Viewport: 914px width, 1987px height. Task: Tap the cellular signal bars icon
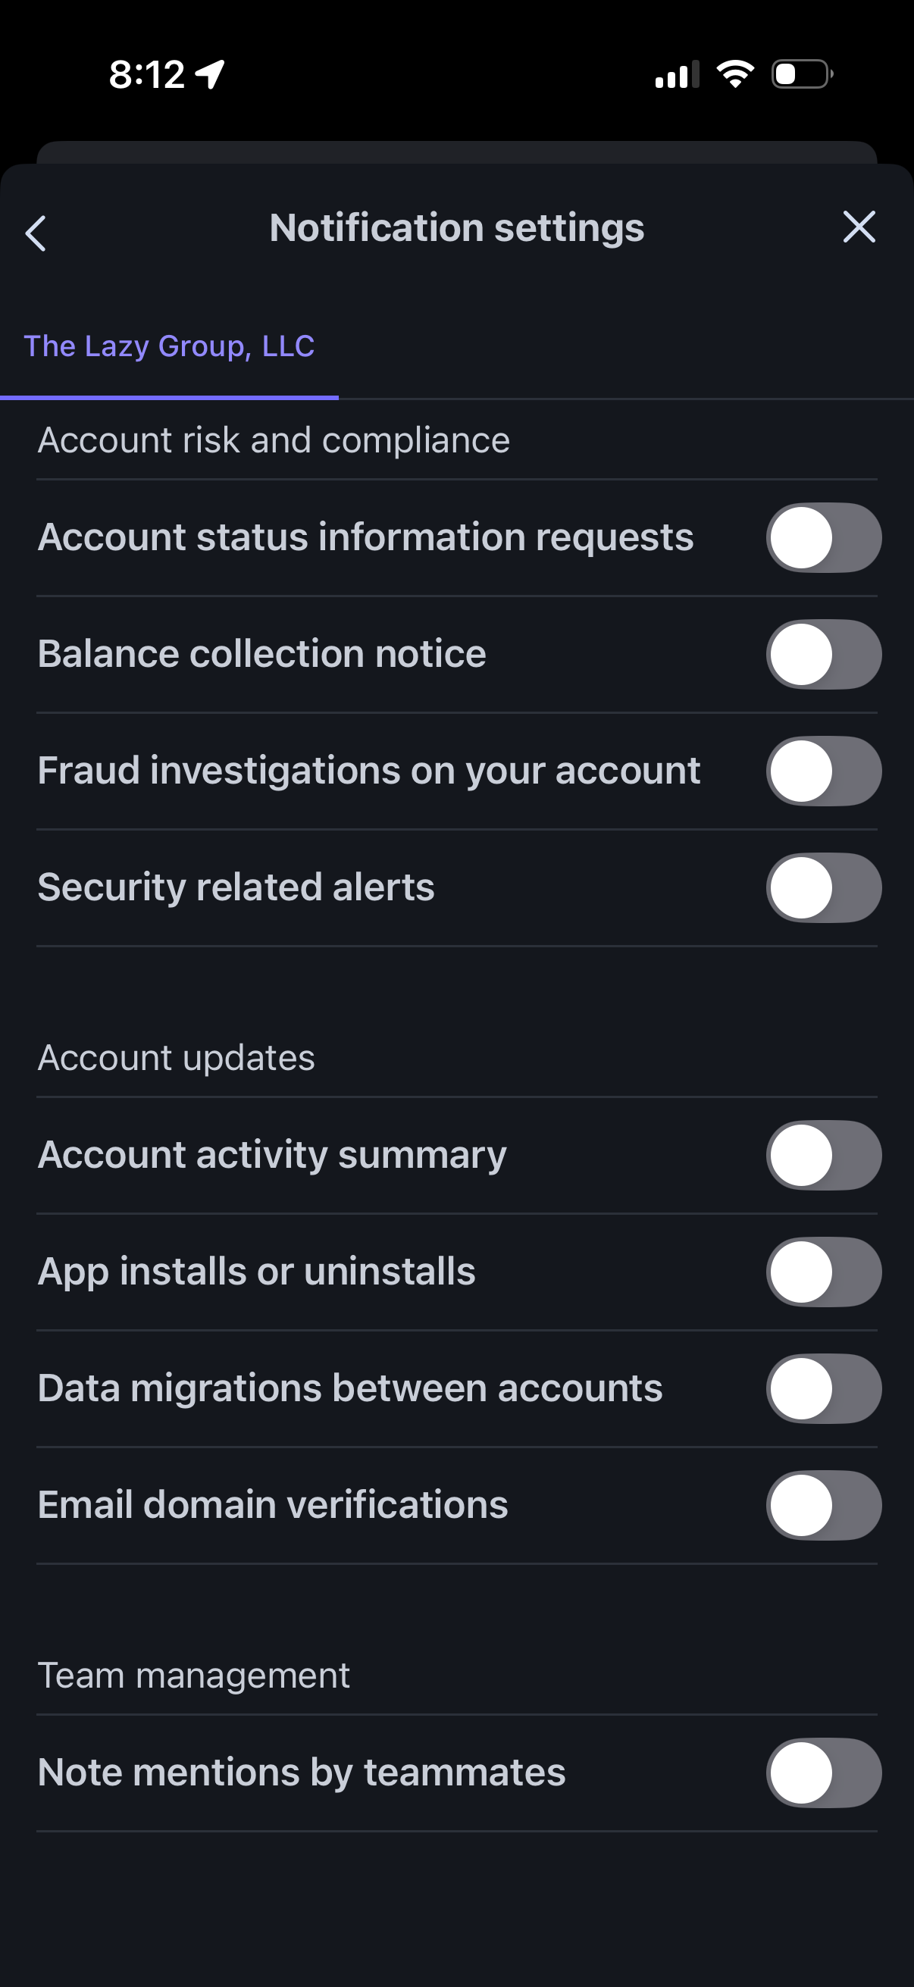677,75
